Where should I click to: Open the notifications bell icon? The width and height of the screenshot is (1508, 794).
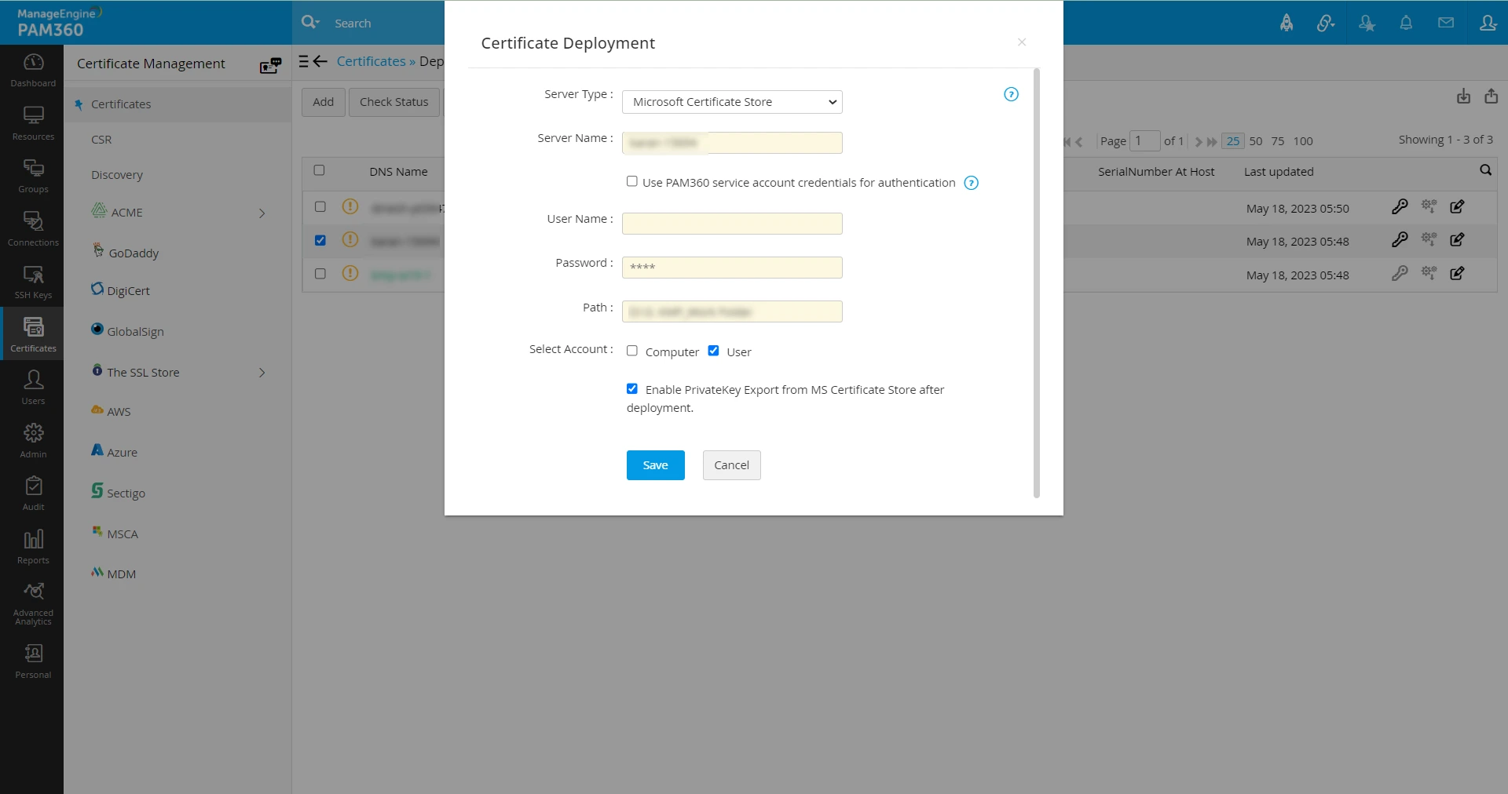[x=1406, y=23]
